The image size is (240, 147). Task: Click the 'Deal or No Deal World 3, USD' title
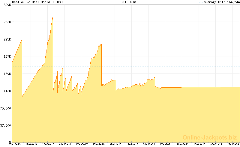coord(37,2)
